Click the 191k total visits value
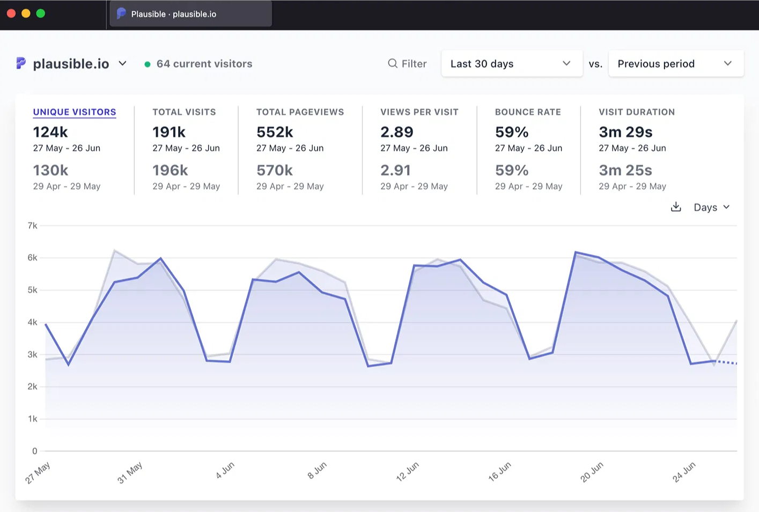Image resolution: width=759 pixels, height=512 pixels. [169, 132]
